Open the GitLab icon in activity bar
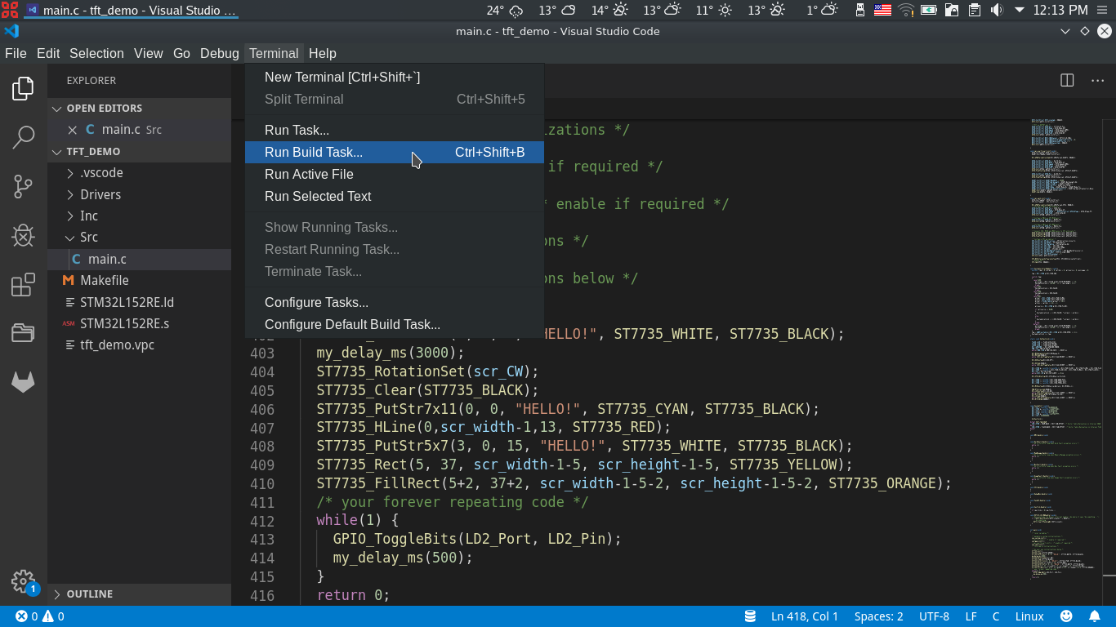 coord(23,382)
